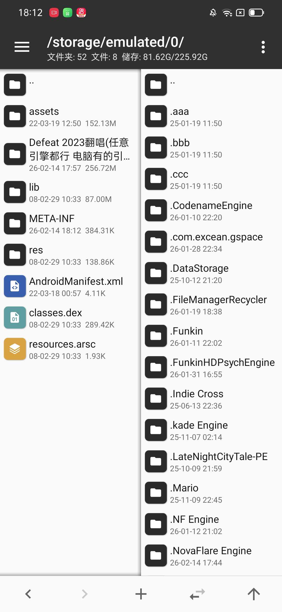
Task: Open the three-dot overflow menu
Action: (263, 47)
